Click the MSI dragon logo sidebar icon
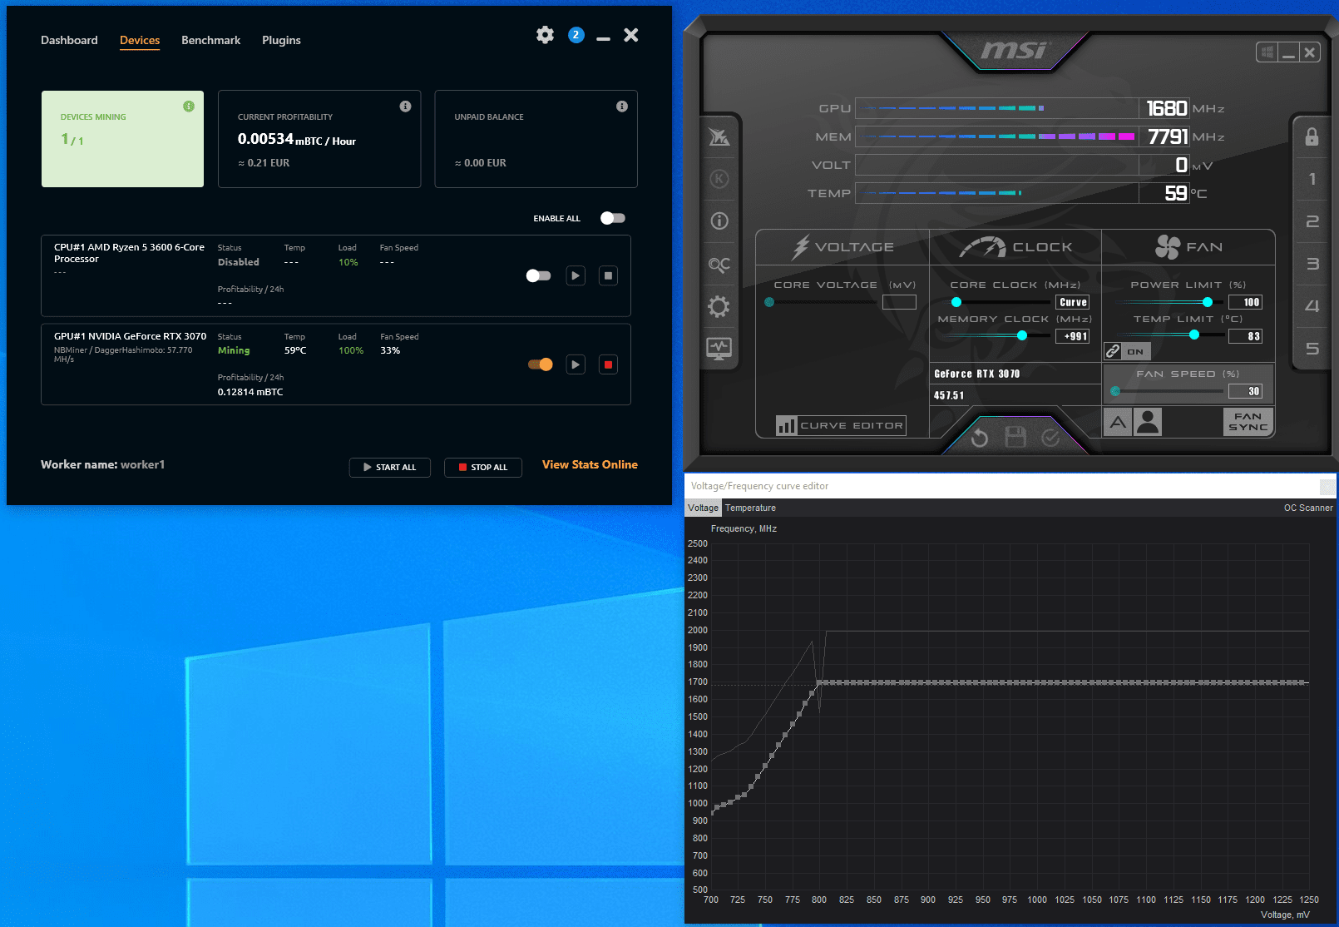Image resolution: width=1339 pixels, height=927 pixels. coord(719,136)
